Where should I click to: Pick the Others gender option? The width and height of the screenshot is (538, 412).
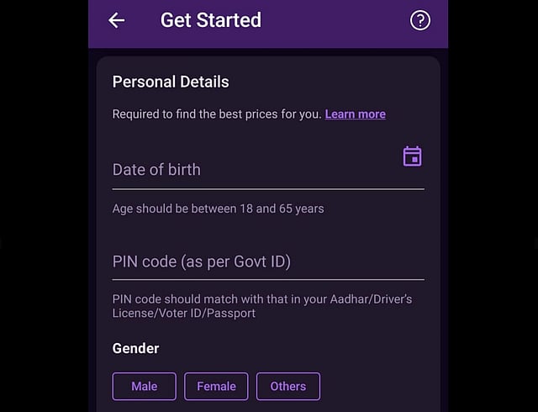(x=287, y=387)
